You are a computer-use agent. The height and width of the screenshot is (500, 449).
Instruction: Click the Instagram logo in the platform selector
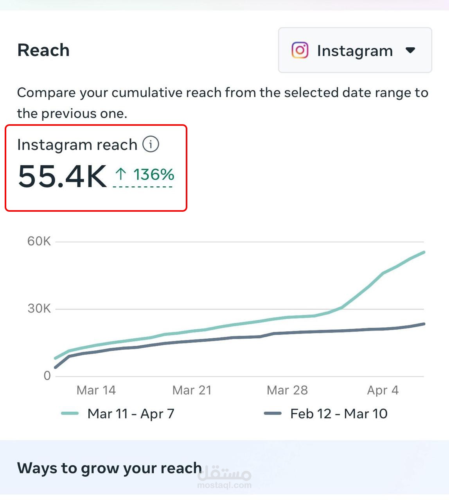pos(300,50)
